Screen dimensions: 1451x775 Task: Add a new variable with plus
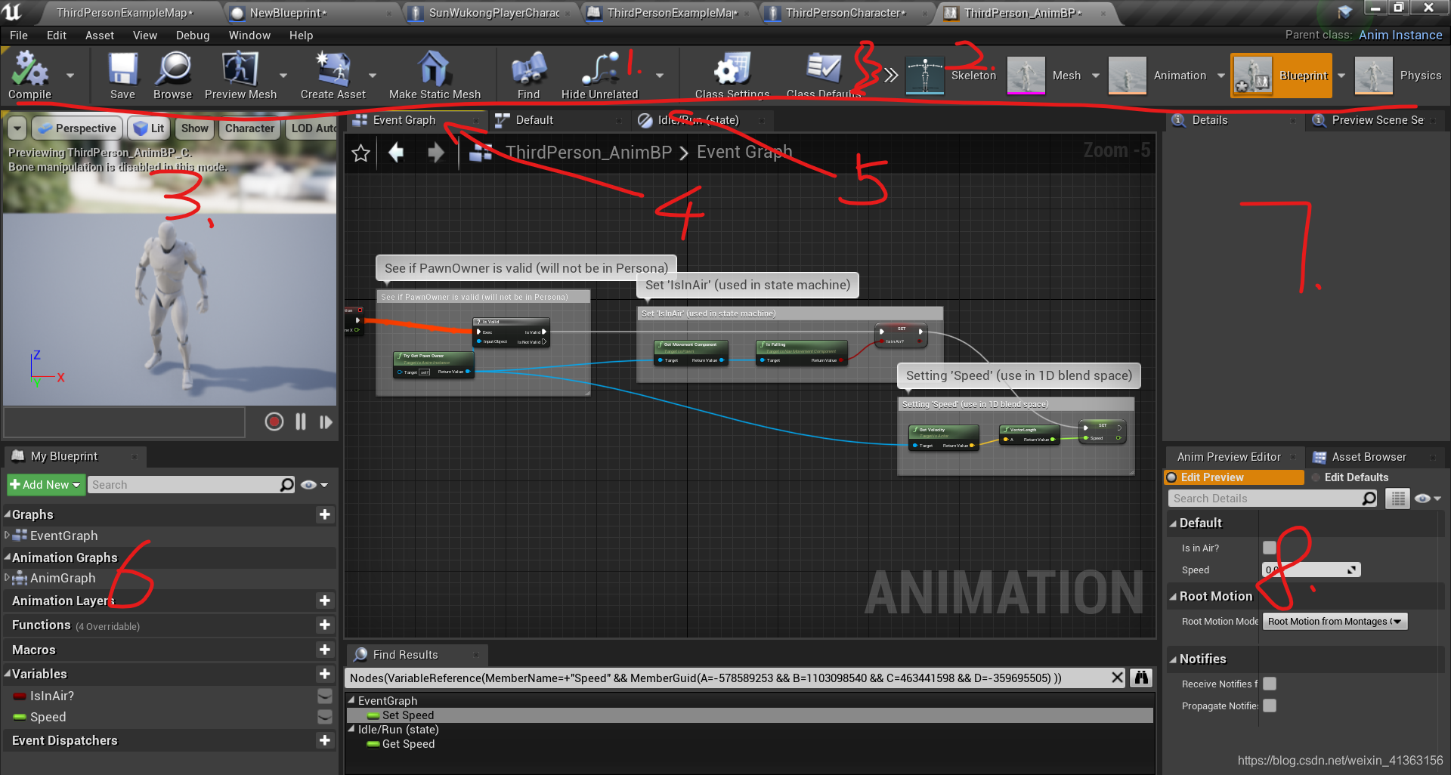[x=325, y=674]
